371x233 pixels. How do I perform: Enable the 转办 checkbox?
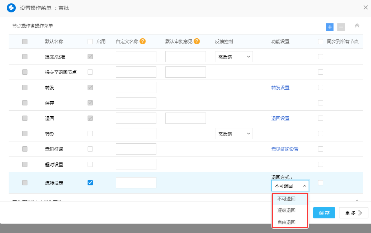pyautogui.click(x=90, y=134)
